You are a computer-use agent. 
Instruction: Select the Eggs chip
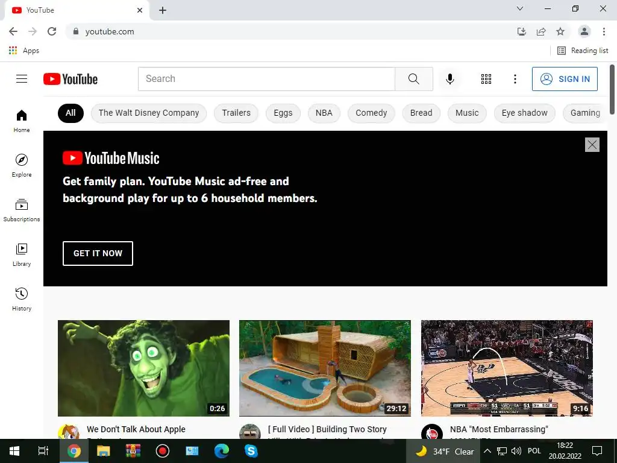coord(283,113)
